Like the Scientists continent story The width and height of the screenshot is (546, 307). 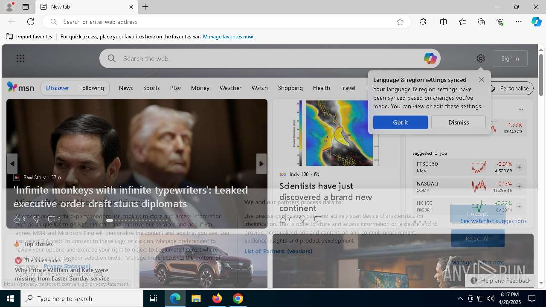point(283,219)
